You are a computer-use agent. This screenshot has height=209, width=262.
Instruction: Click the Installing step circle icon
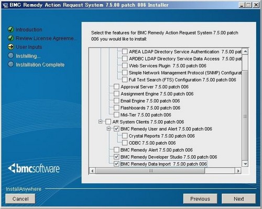click(x=11, y=56)
